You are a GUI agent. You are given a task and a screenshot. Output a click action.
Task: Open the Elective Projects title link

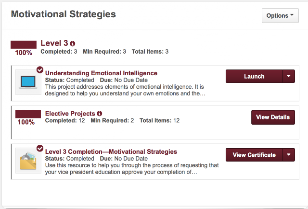coord(70,114)
